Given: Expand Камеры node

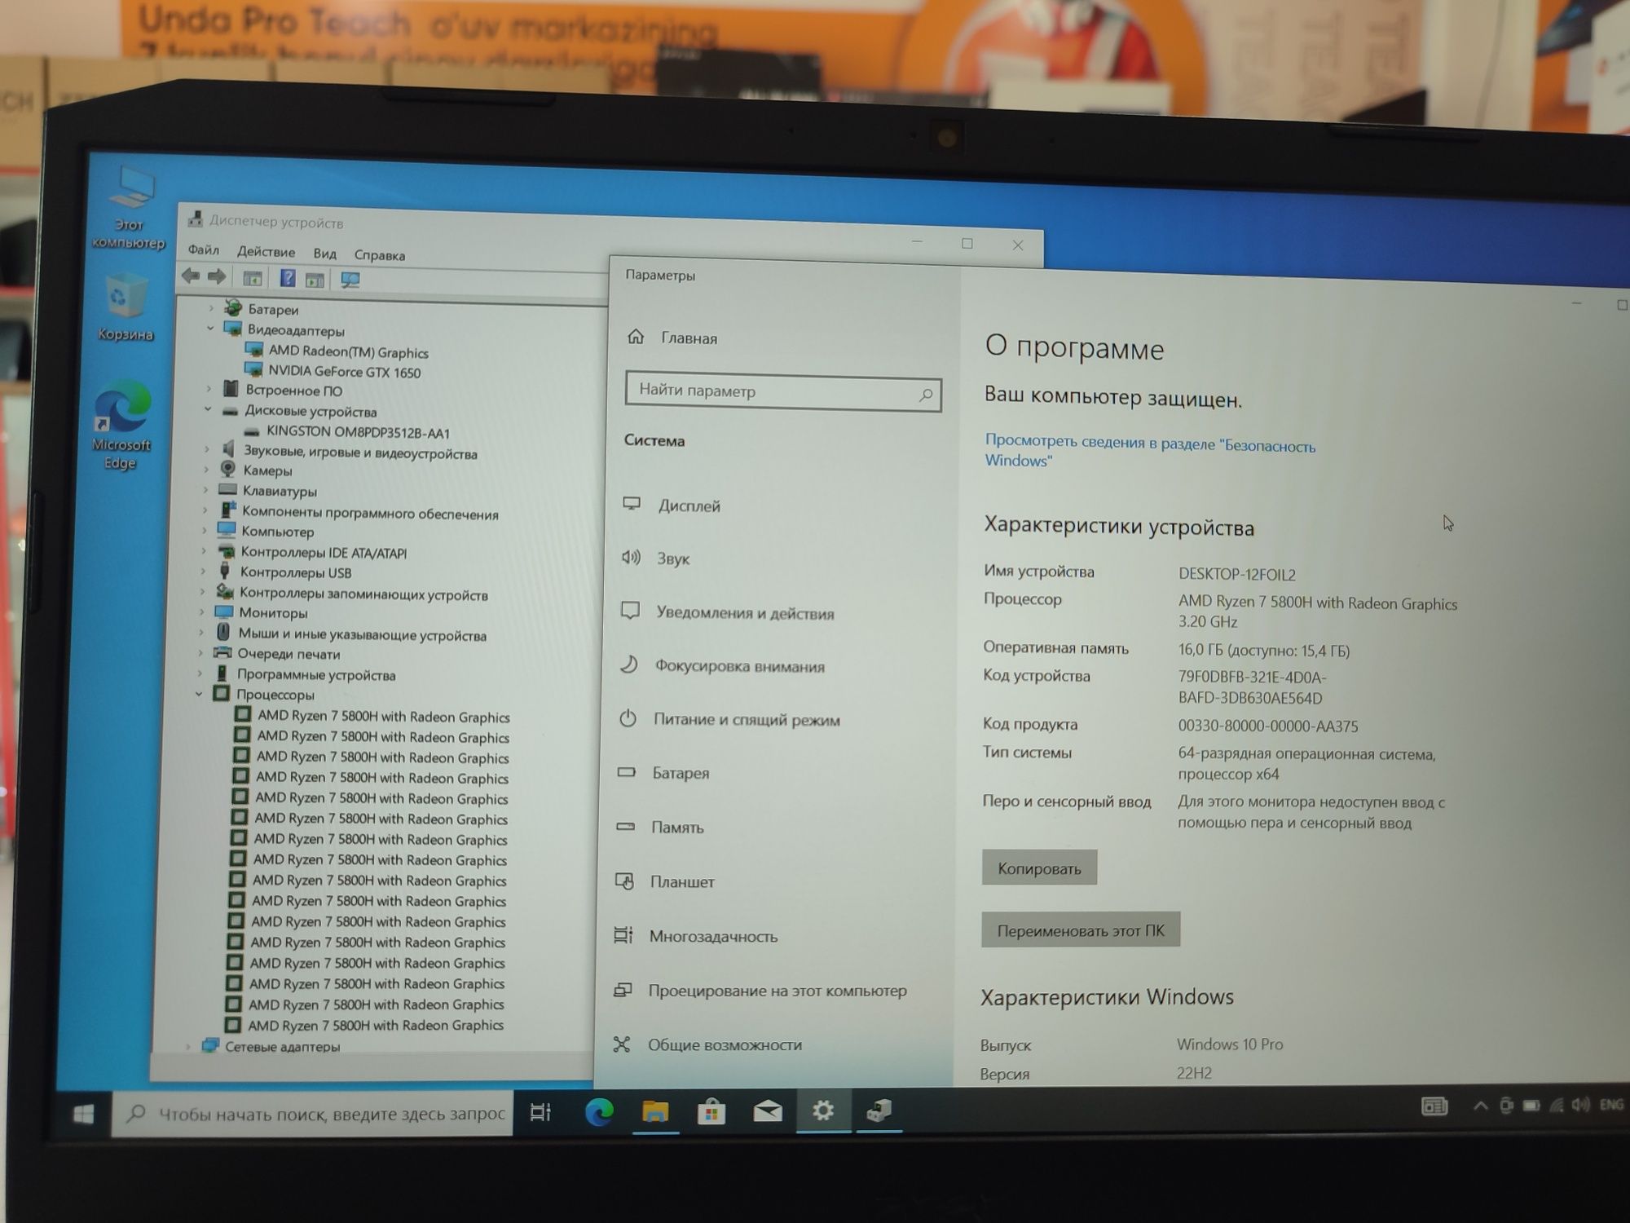Looking at the screenshot, I should pyautogui.click(x=206, y=470).
